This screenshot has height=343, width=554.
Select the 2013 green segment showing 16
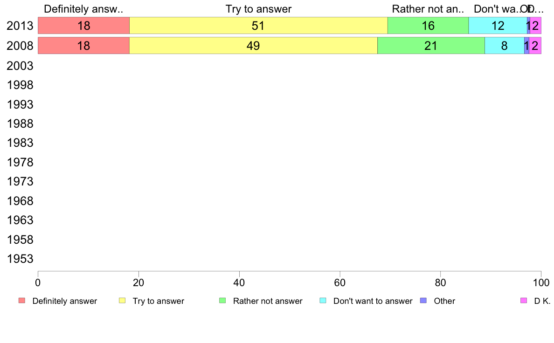pyautogui.click(x=428, y=26)
